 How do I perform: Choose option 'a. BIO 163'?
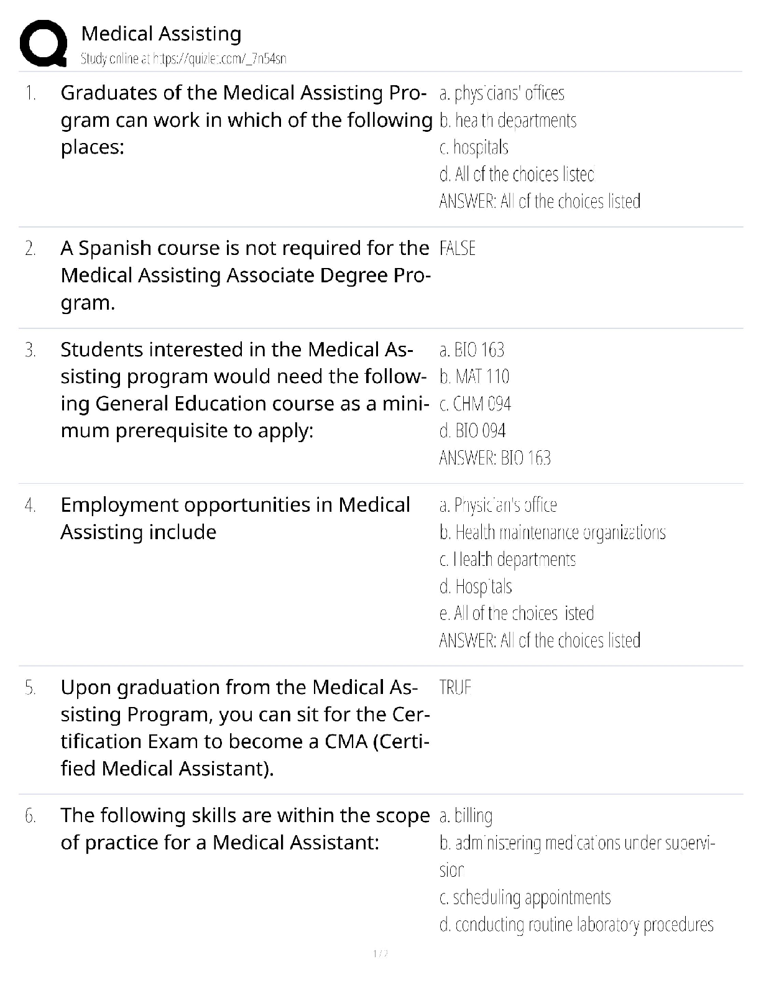(471, 350)
